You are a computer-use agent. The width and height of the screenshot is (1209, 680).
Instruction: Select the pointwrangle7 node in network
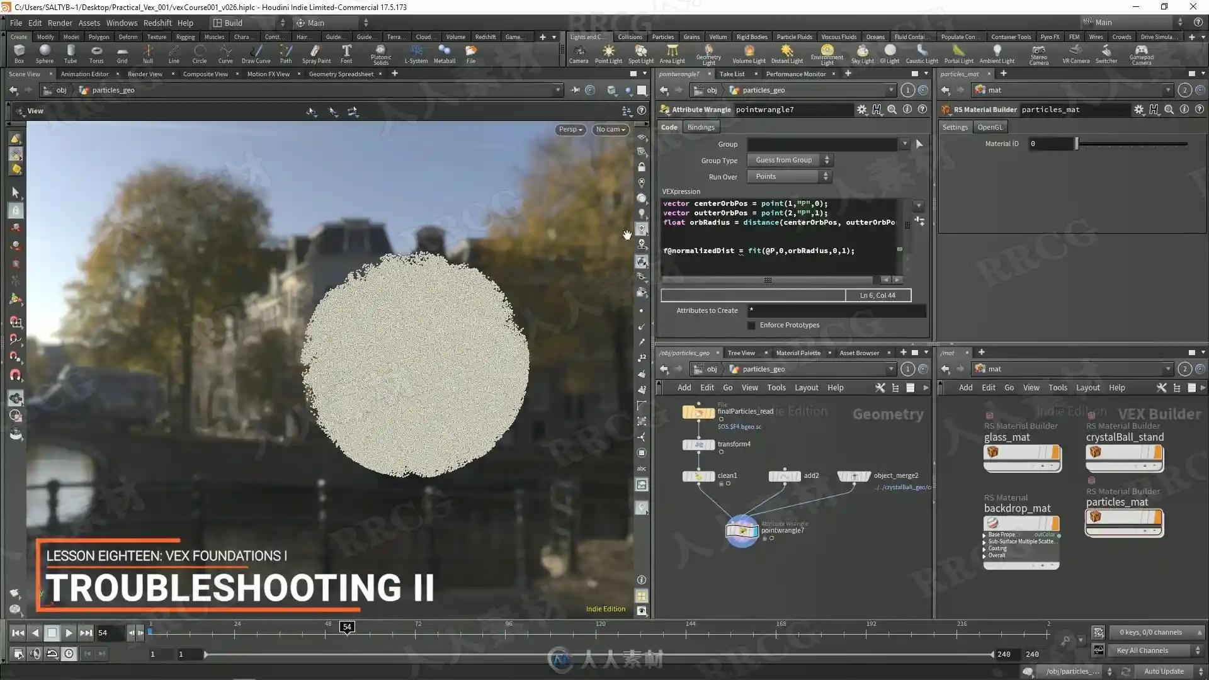[742, 531]
